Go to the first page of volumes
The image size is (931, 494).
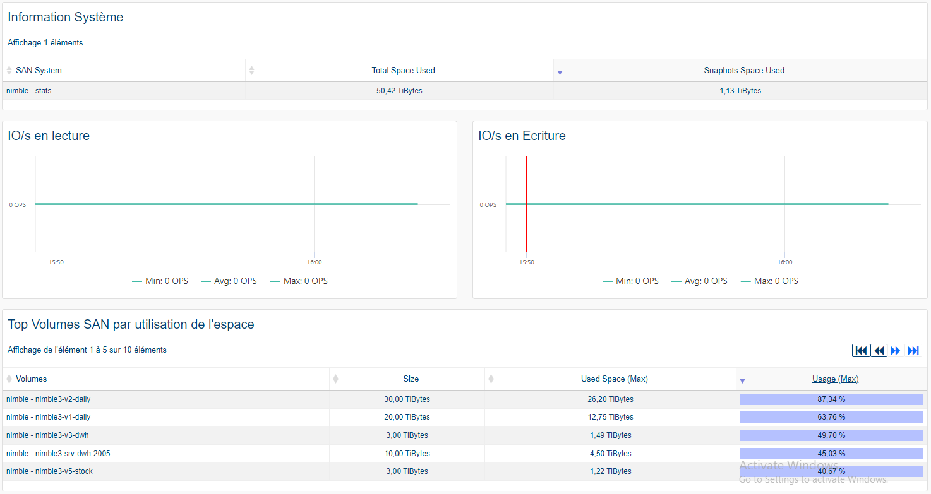point(861,351)
